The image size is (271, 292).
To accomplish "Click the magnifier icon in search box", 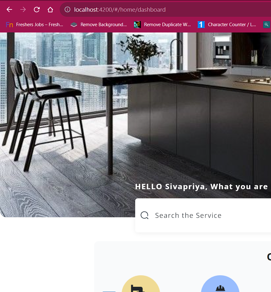I will click(x=145, y=215).
